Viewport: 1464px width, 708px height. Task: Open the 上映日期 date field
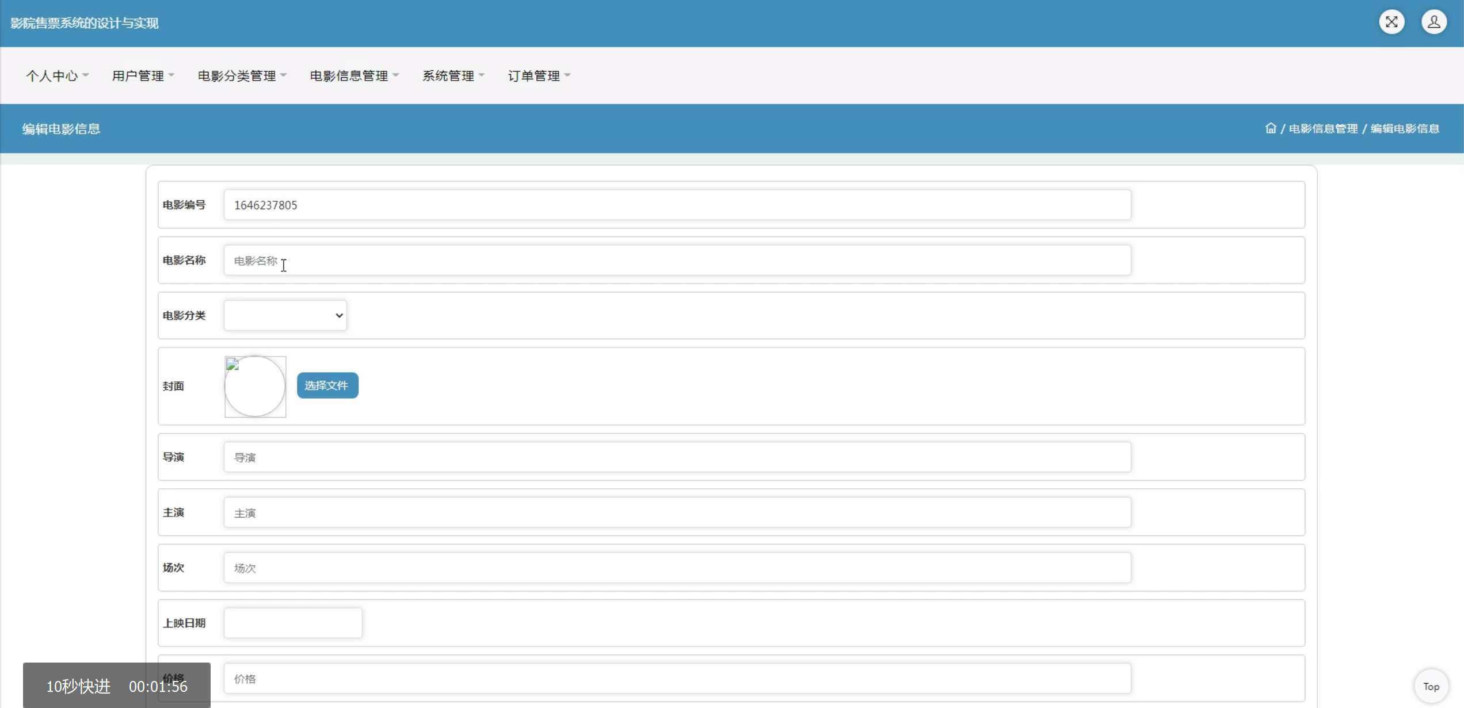click(x=293, y=623)
